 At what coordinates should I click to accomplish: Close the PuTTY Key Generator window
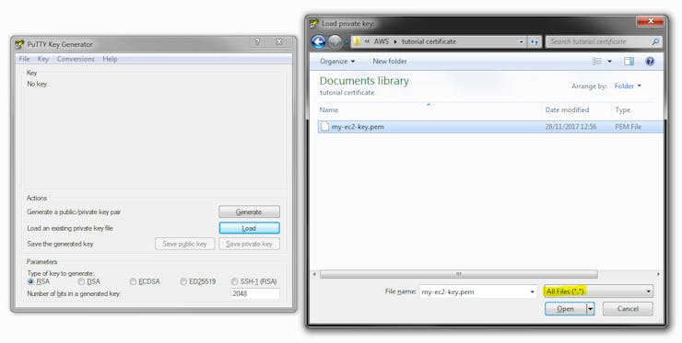[x=279, y=41]
